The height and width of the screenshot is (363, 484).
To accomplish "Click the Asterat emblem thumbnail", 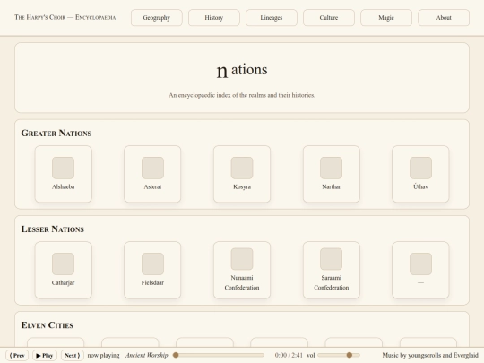I will click(x=152, y=168).
